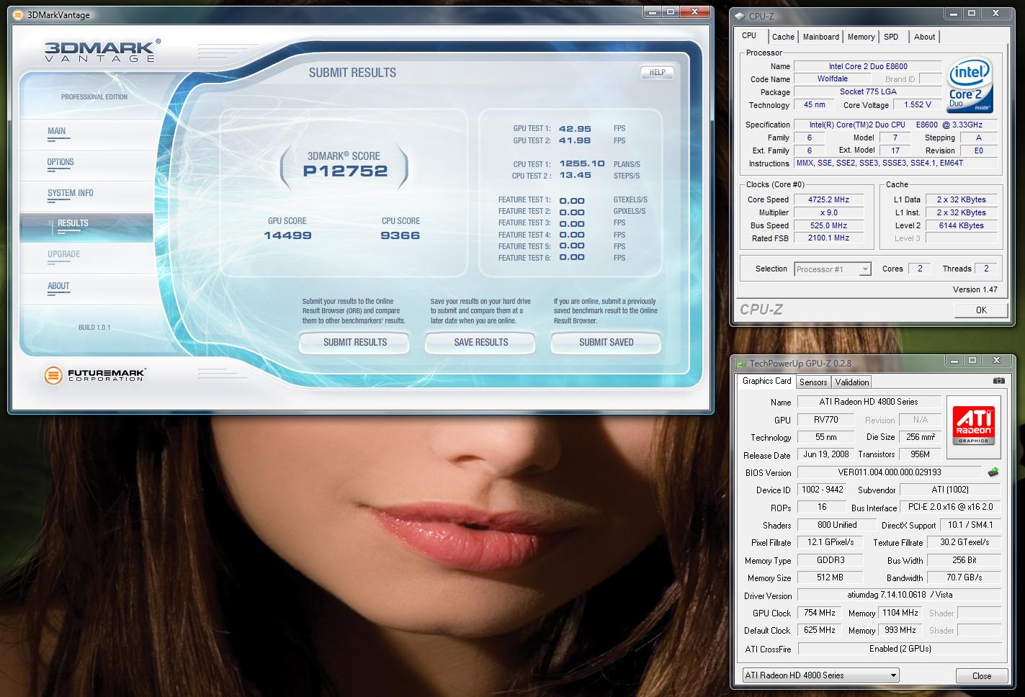Click the CPU-Z Version 1.47 text

pos(975,289)
